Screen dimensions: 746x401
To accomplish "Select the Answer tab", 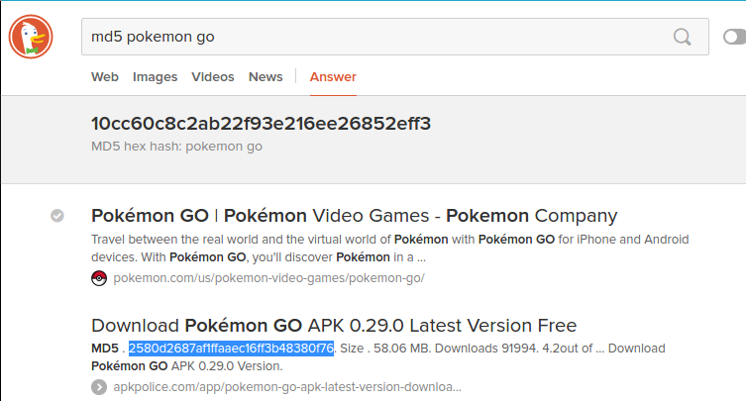I will click(x=333, y=76).
